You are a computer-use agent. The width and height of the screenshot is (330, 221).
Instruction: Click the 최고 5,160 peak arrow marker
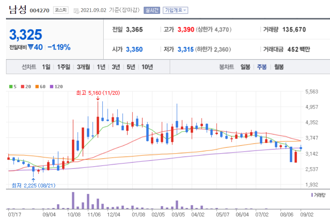98,99
